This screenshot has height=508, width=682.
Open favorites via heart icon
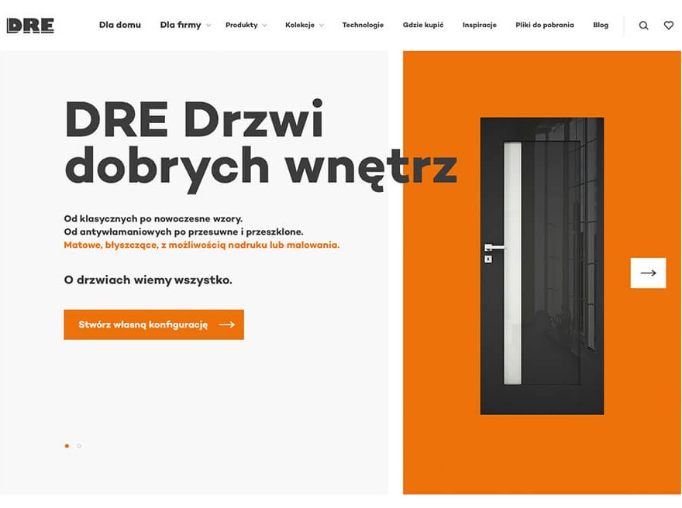669,26
